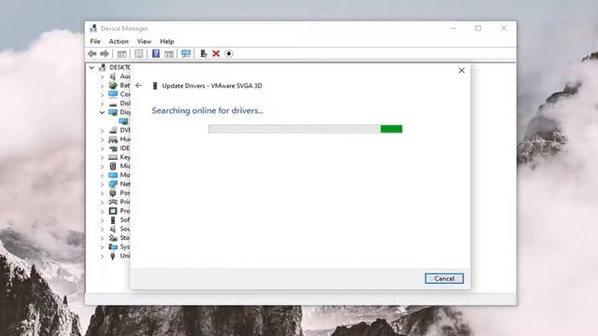Screen dimensions: 598x336
Task: Select the display adapter child device icon
Action: point(123,121)
